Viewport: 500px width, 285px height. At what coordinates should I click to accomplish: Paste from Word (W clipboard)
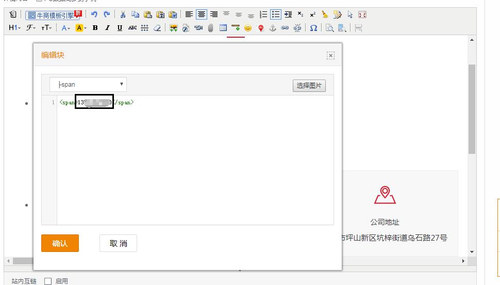173,14
